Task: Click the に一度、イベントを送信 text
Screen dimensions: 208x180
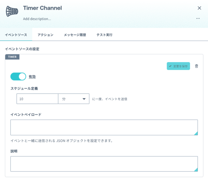Action: point(110,99)
